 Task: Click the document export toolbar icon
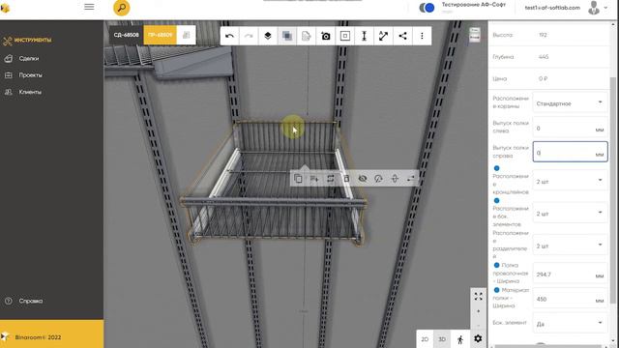(x=306, y=37)
